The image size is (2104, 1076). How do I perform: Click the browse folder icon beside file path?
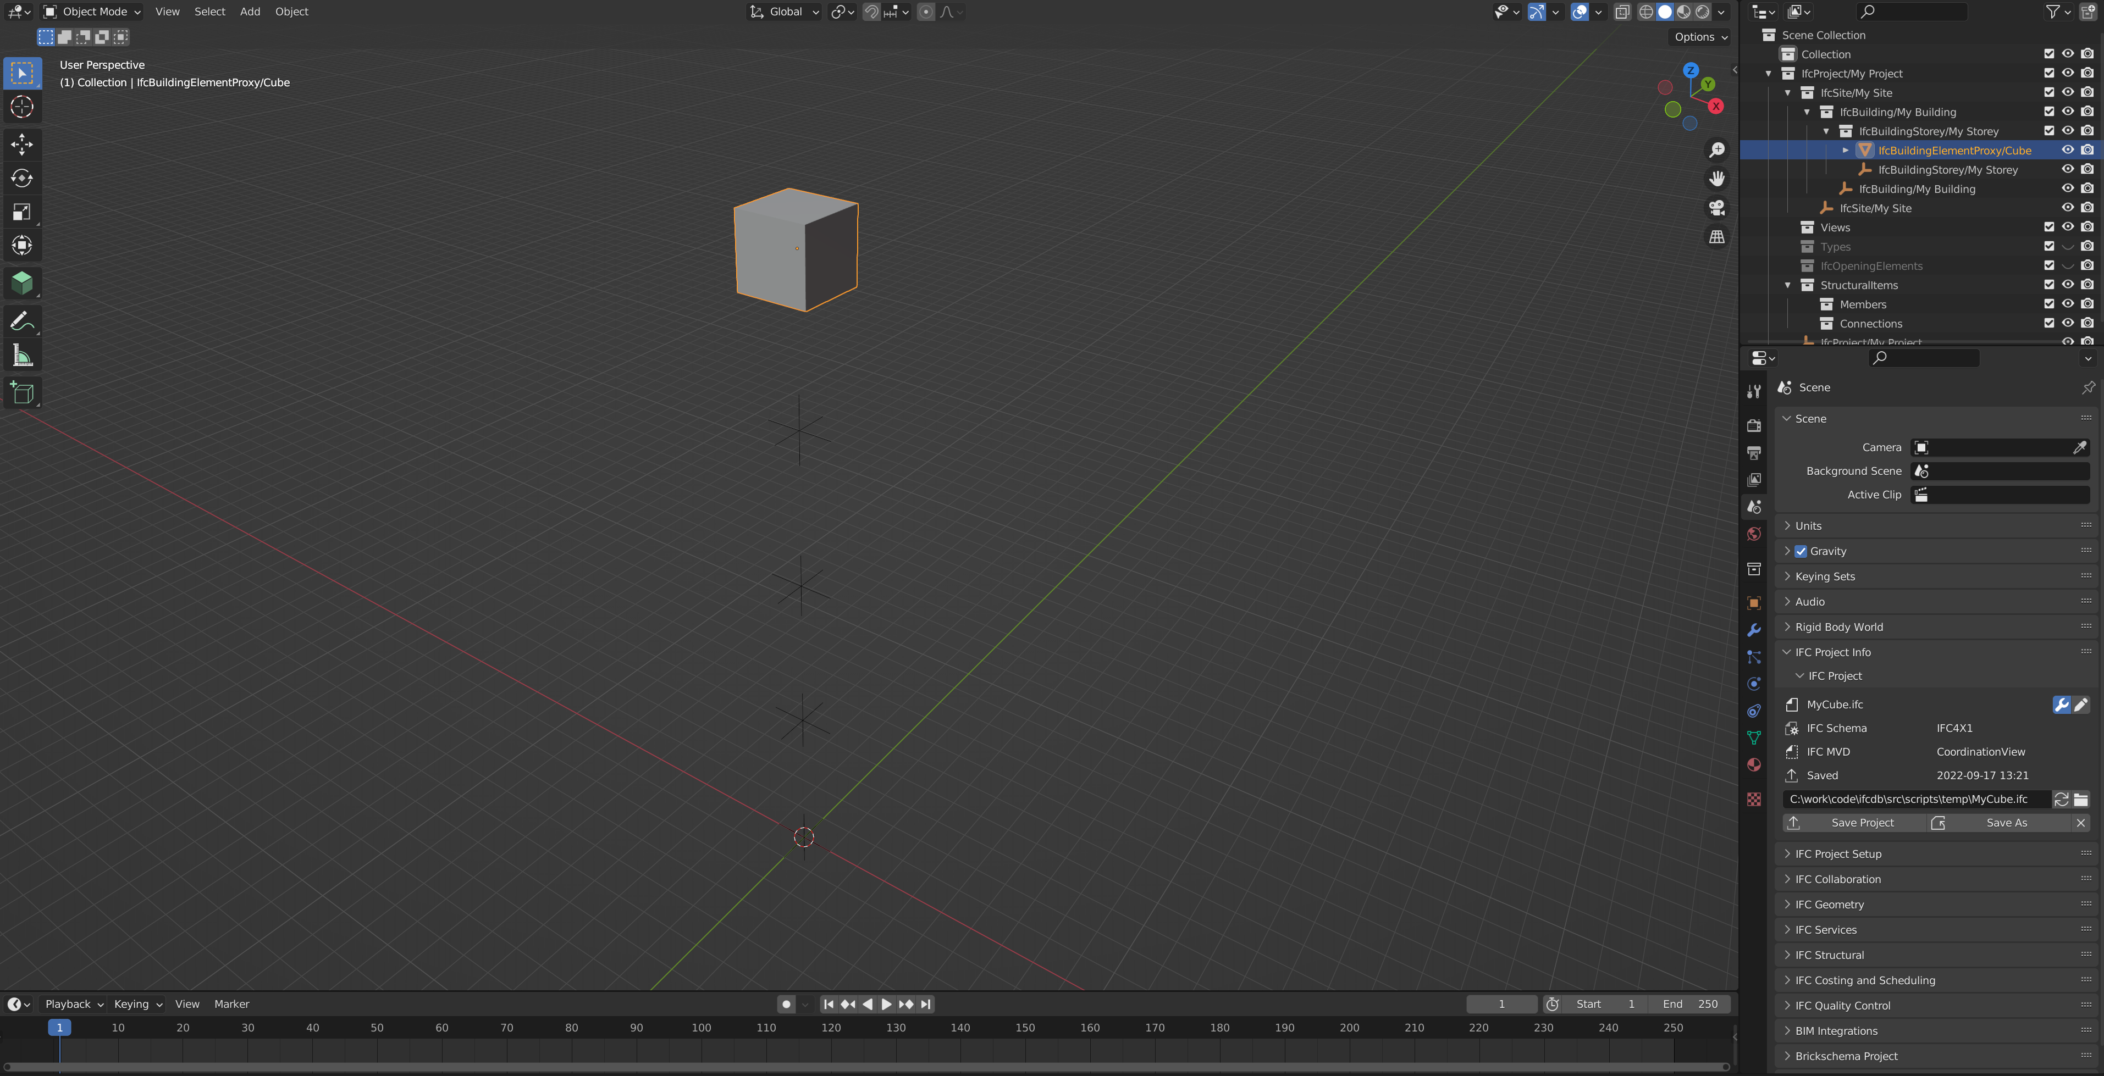[2080, 799]
